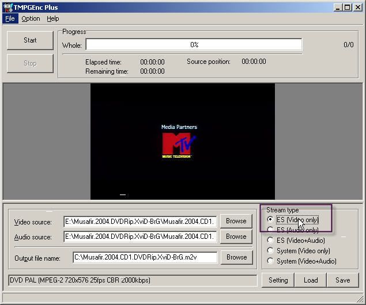This screenshot has height=305, width=366.
Task: Click the Elapsed time value 00:00:00
Action: tap(152, 62)
